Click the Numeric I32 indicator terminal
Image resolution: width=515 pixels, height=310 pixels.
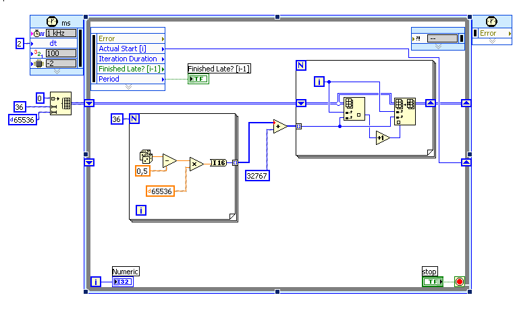tap(123, 282)
